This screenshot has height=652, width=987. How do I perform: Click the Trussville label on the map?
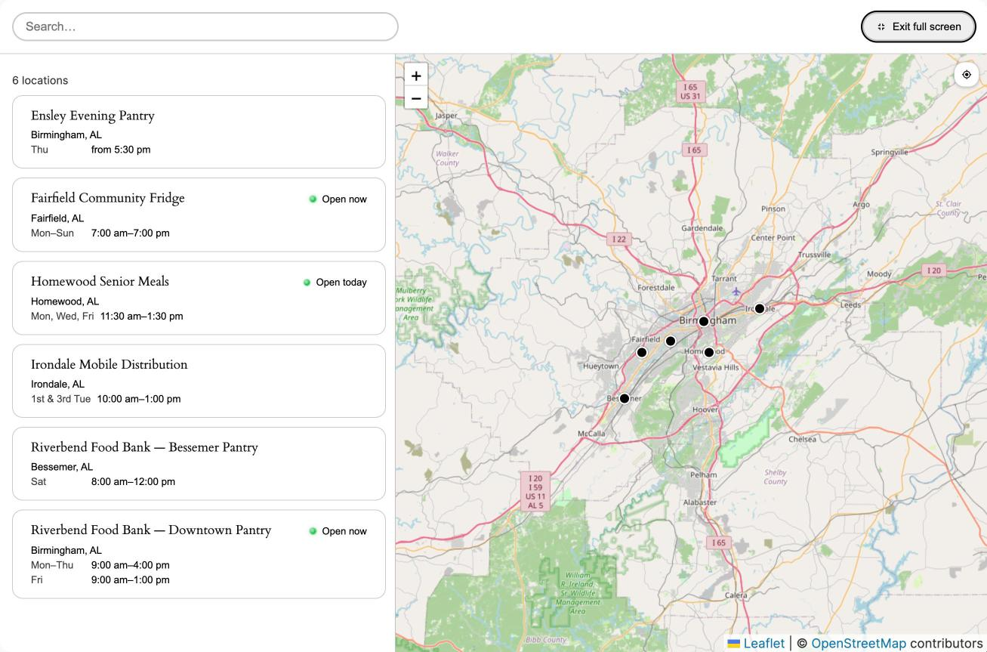click(x=814, y=255)
